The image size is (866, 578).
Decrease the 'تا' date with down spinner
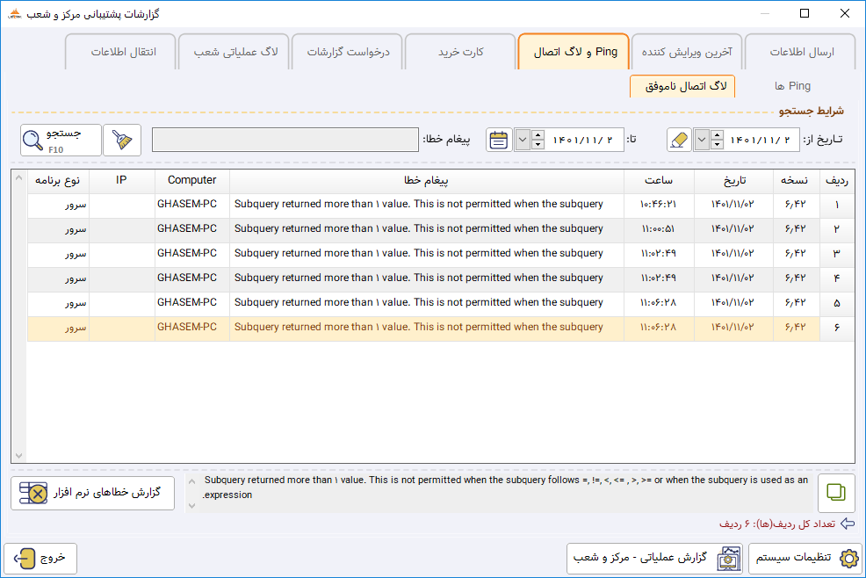[538, 145]
